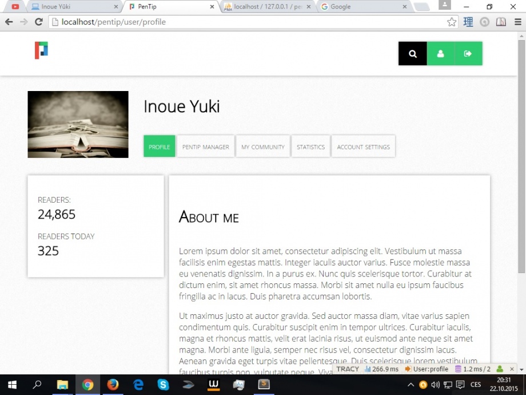Click the book-shaped extension icon

pyautogui.click(x=501, y=22)
